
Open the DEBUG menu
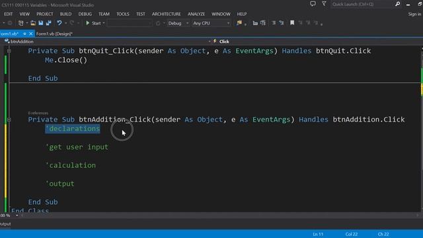coord(85,14)
